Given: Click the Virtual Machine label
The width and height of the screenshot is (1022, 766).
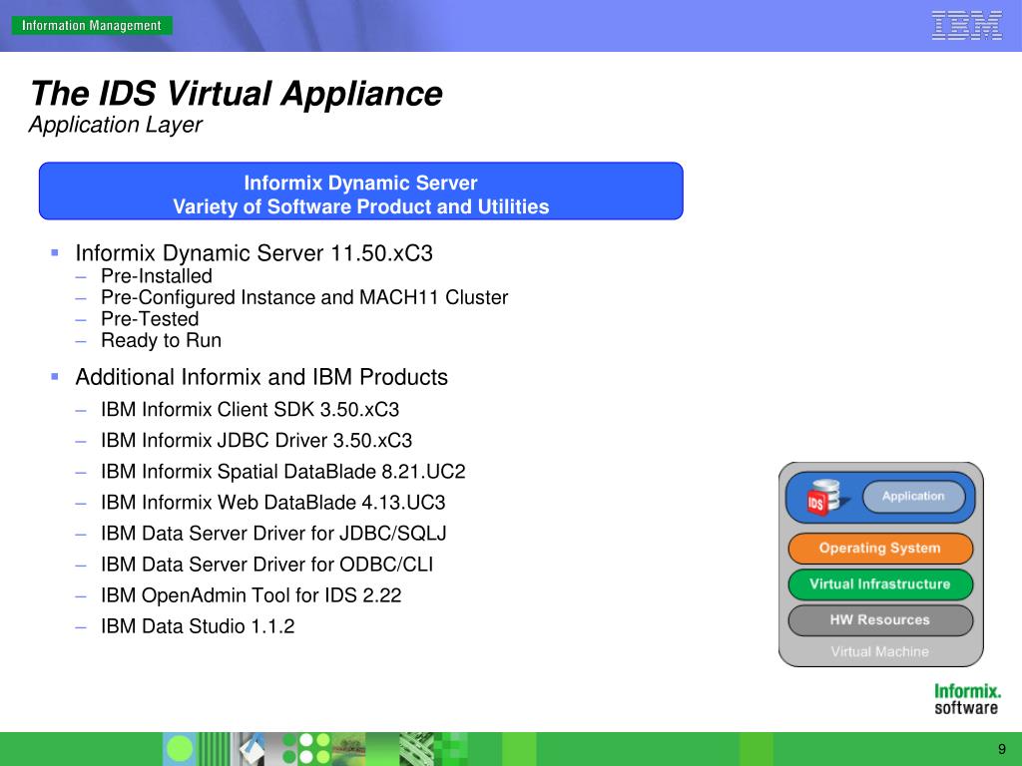Looking at the screenshot, I should [x=880, y=651].
